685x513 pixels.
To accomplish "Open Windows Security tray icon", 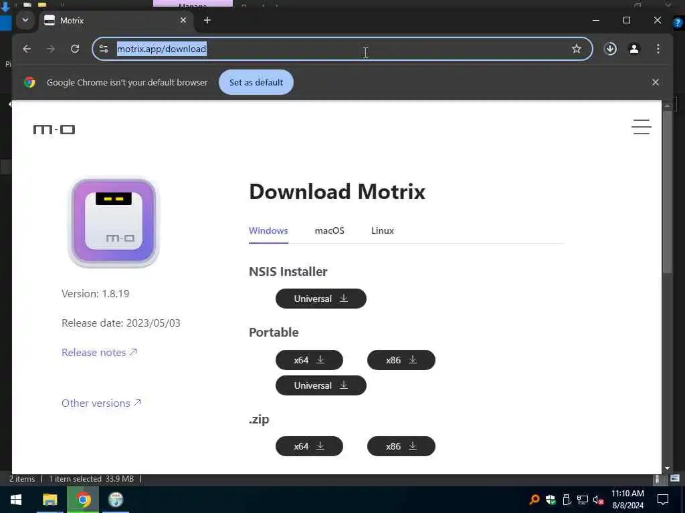I will (x=551, y=500).
